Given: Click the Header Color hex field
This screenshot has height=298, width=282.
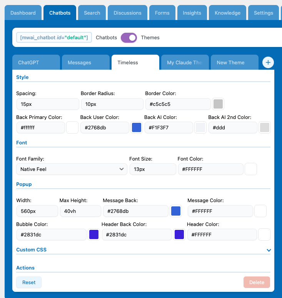Looking at the screenshot, I should (x=222, y=234).
